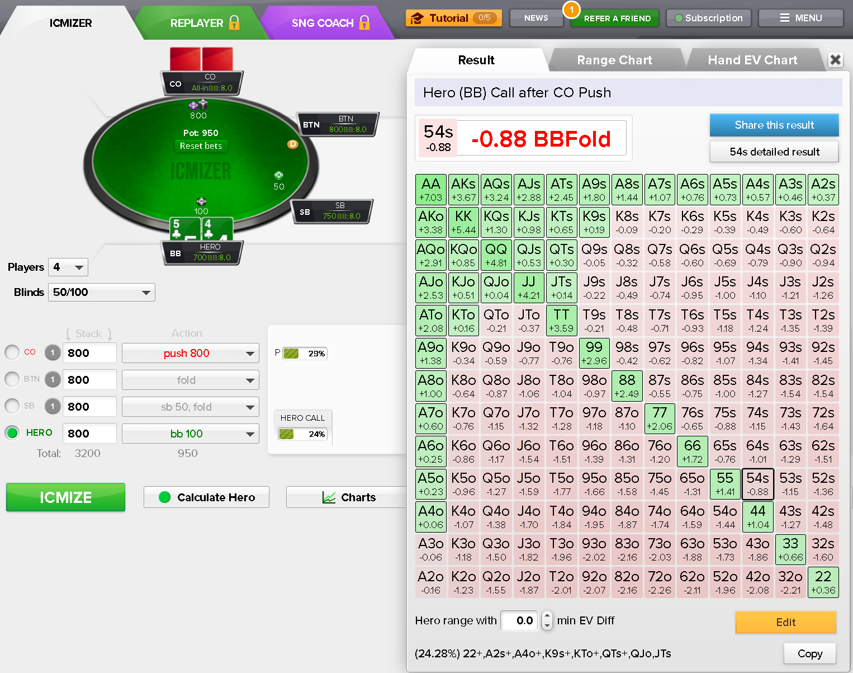Click the BTN ante chip icon labeled 1
Image resolution: width=853 pixels, height=673 pixels.
click(53, 380)
